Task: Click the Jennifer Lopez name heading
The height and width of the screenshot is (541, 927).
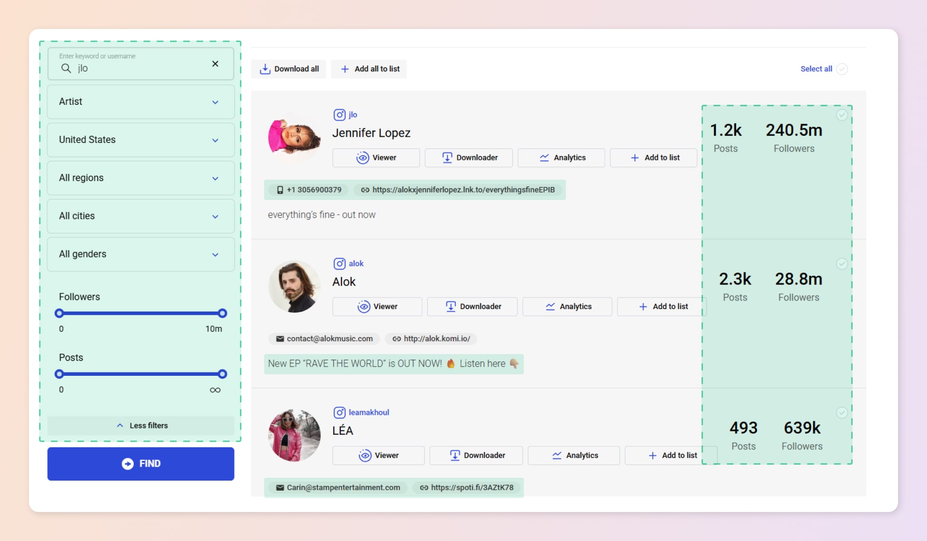Action: (x=371, y=133)
